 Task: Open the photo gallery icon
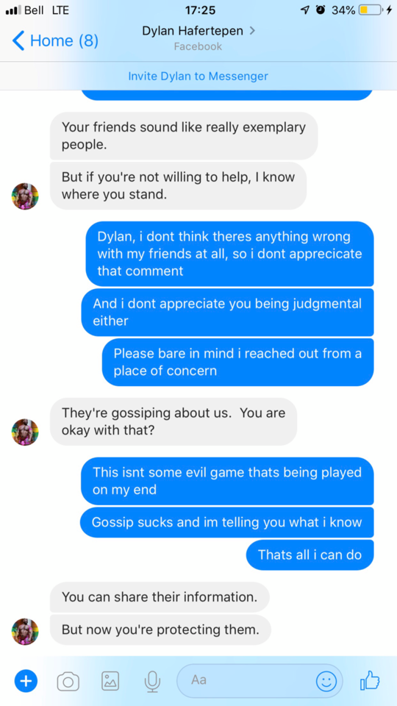point(110,681)
